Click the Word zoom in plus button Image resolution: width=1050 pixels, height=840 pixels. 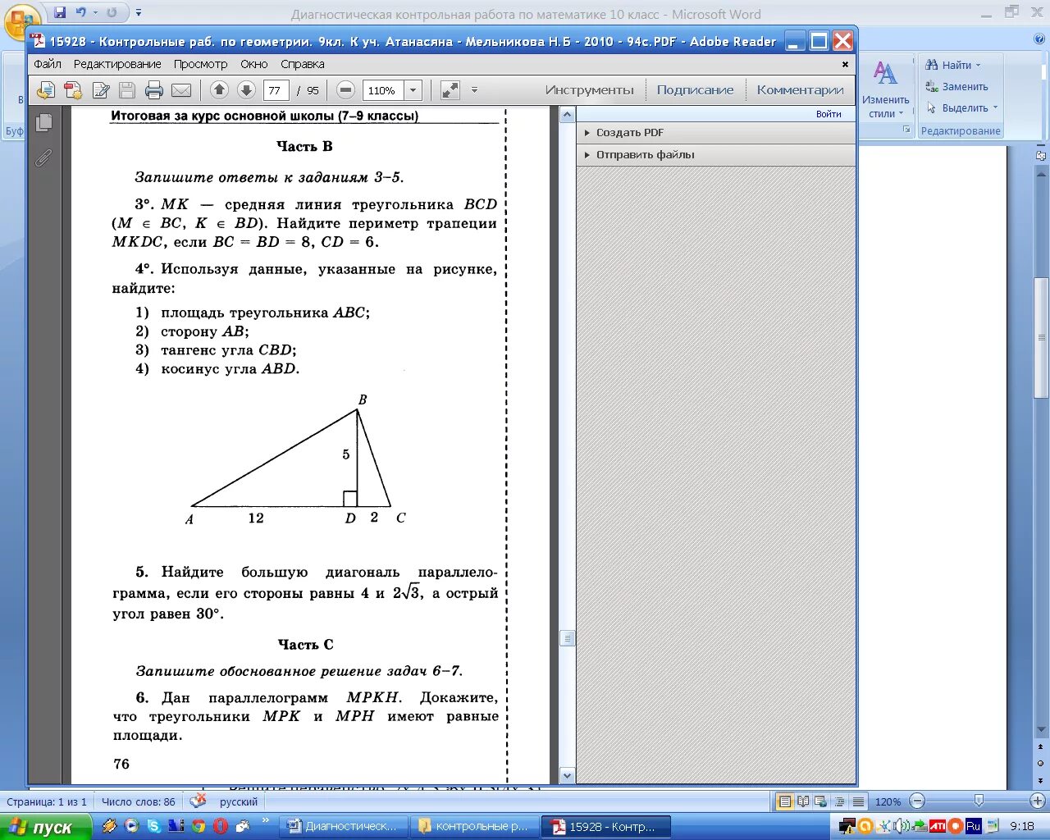1038,801
